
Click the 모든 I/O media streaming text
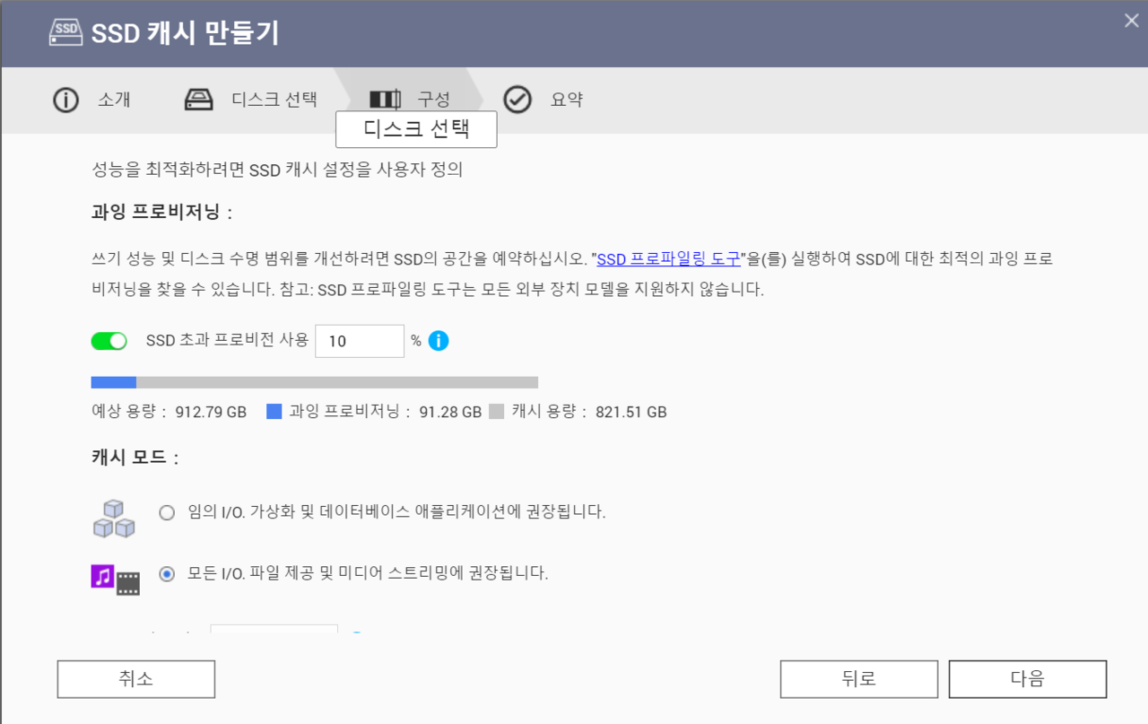point(368,573)
